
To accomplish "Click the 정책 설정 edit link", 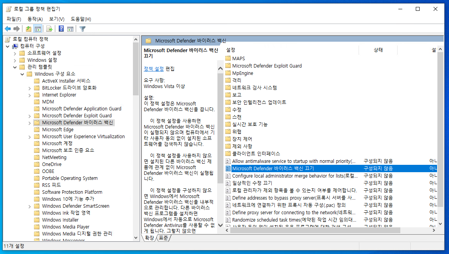I will tap(154, 69).
